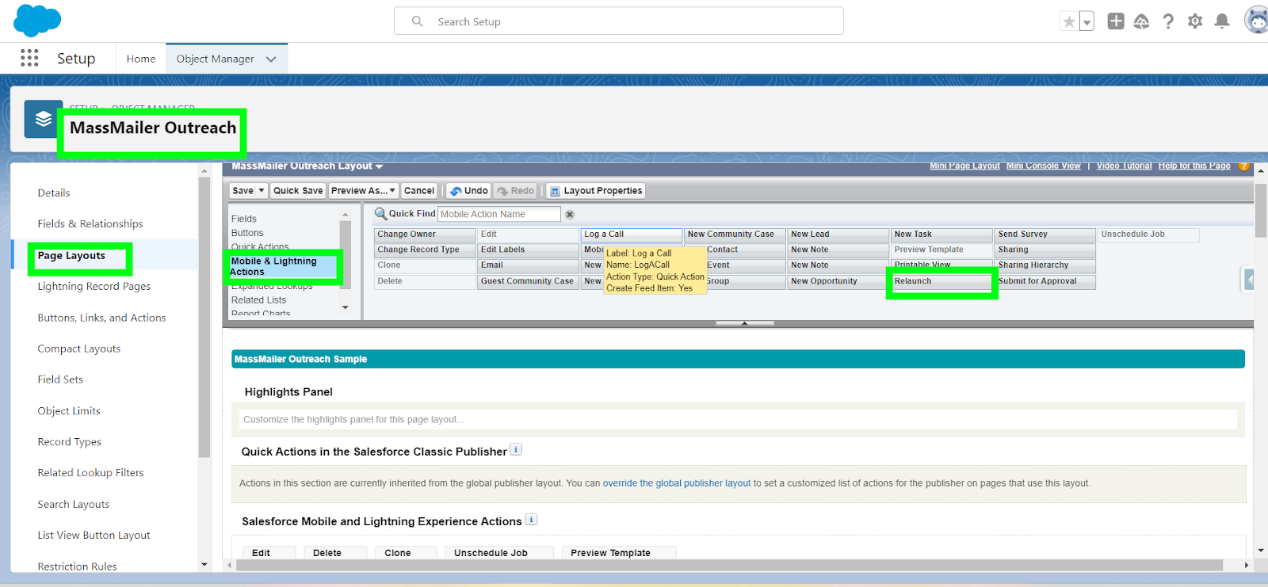Open the Trailhead guidance icon
1268x587 pixels.
(1142, 21)
